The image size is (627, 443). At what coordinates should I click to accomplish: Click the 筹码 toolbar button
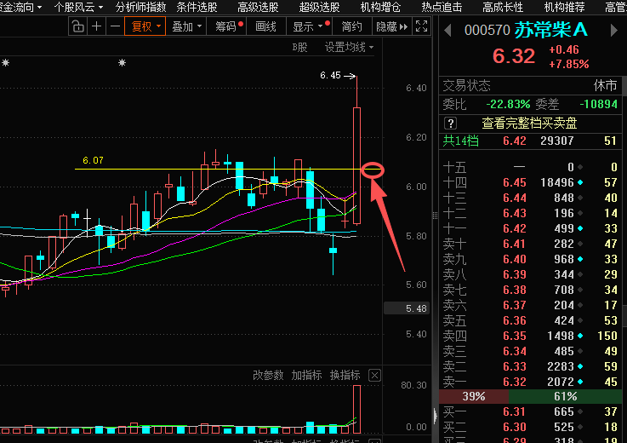[x=227, y=27]
